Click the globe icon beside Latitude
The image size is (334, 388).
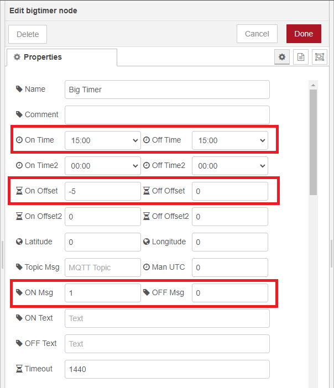(x=19, y=242)
